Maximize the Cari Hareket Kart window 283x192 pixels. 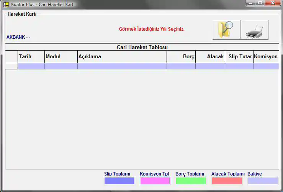point(260,3)
